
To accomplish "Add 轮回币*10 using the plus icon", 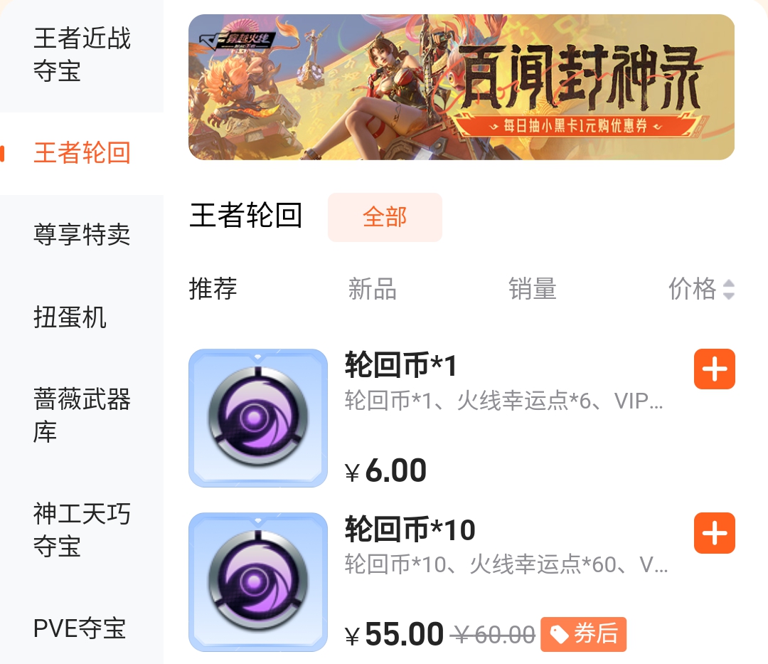I will 714,533.
